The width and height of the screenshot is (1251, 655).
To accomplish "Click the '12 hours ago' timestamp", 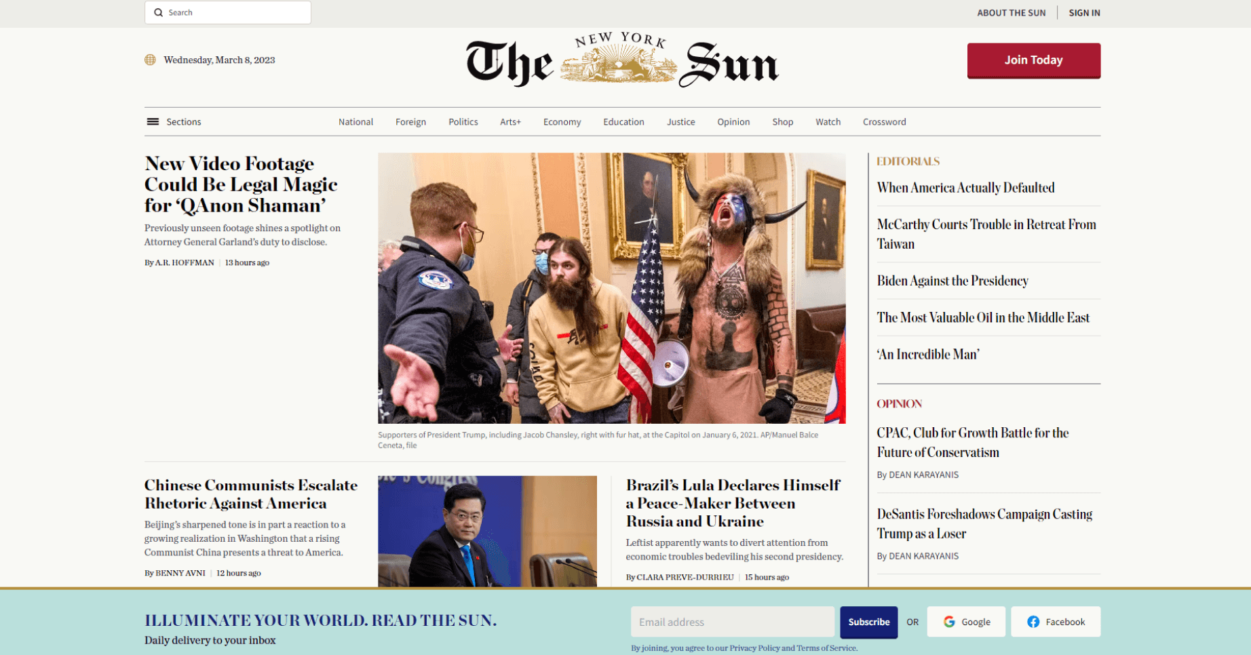I will [x=239, y=573].
